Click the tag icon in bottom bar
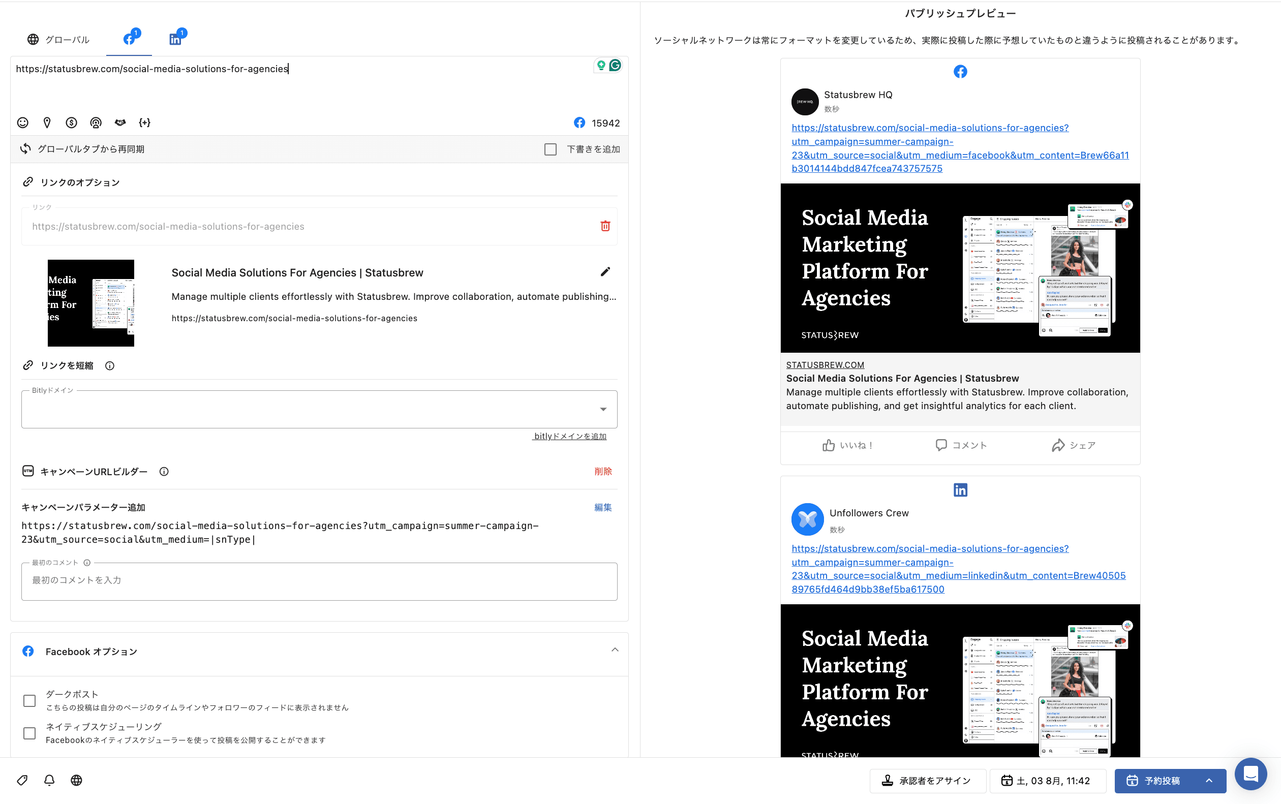 (22, 780)
